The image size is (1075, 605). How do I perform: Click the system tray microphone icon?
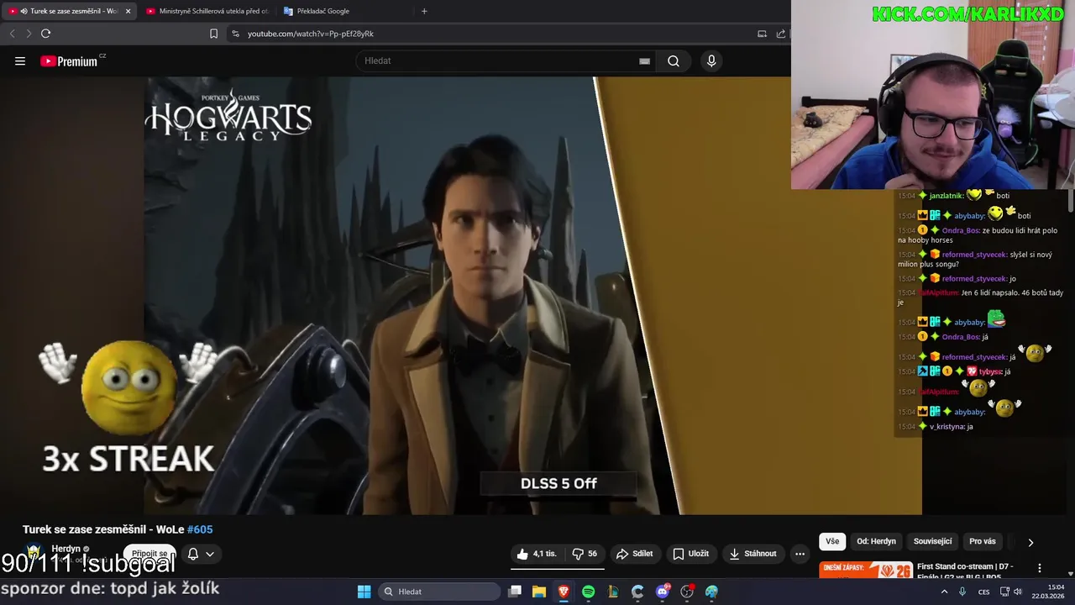pos(962,592)
